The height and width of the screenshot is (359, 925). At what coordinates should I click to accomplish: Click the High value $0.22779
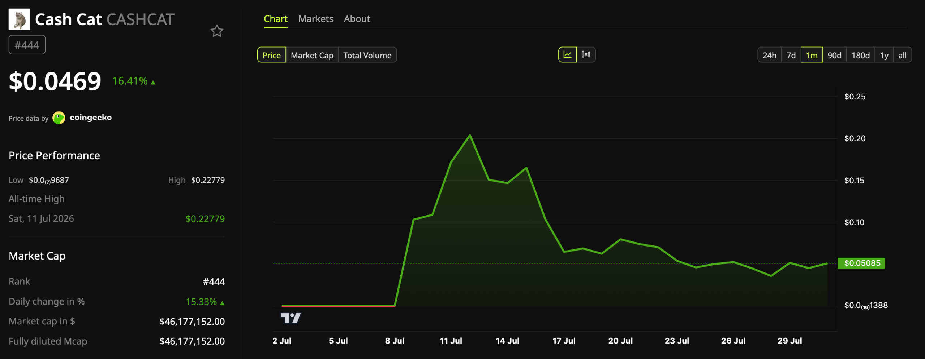[208, 180]
